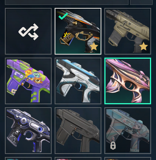The width and height of the screenshot is (156, 160).
Task: Click the yellow duck sticker on purple skin
Action: (28, 73)
